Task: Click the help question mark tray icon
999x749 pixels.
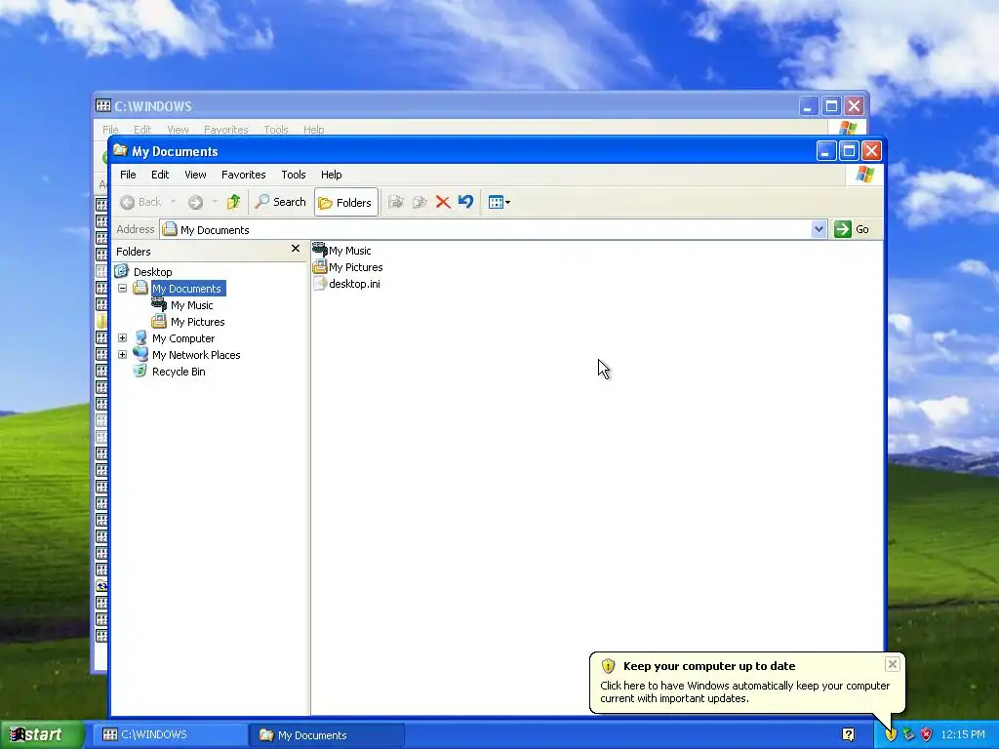Action: click(848, 734)
